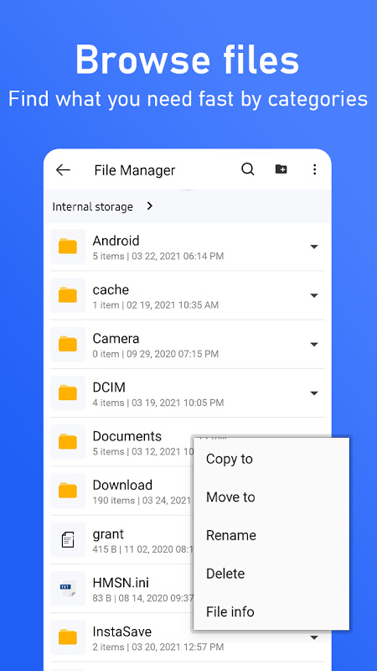The height and width of the screenshot is (671, 377).
Task: Expand options arrow for DCIM folder
Action: click(314, 393)
